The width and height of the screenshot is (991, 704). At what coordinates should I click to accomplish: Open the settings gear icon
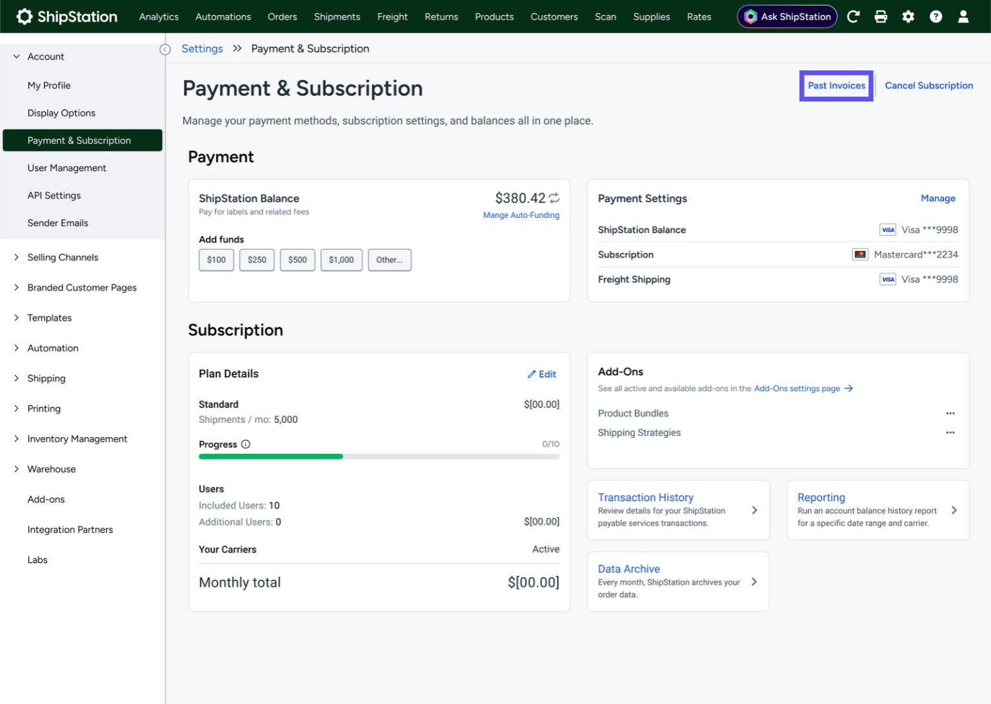pos(908,17)
